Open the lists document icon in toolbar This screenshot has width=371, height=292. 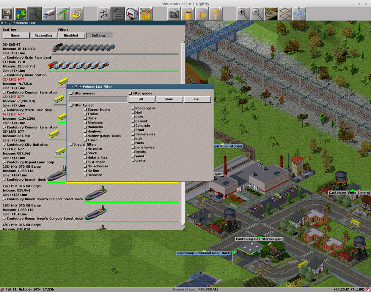click(118, 14)
